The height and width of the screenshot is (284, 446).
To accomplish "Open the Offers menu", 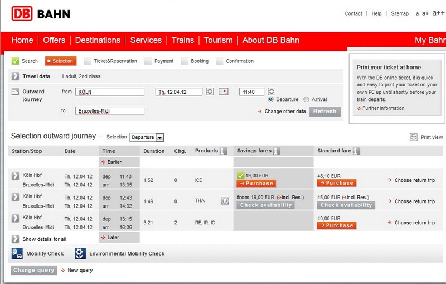I will coord(54,40).
